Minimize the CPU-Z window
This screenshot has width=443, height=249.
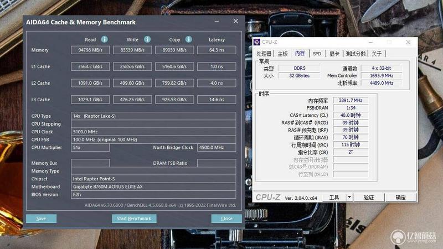[370, 42]
